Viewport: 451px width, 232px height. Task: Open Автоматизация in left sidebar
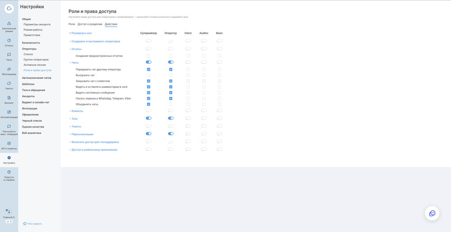(9, 114)
